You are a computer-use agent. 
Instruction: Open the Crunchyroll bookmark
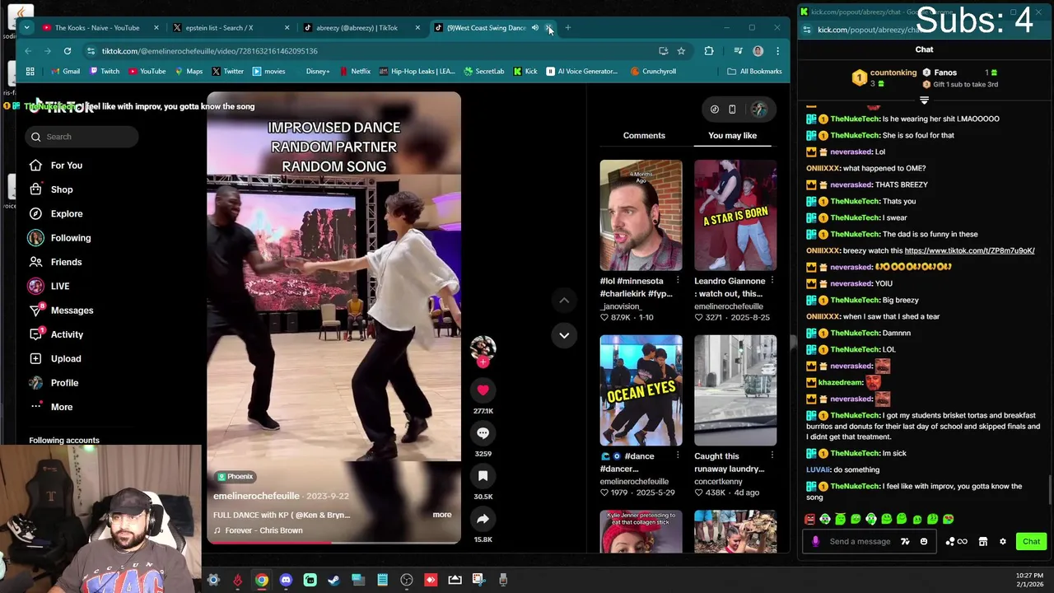tap(653, 72)
